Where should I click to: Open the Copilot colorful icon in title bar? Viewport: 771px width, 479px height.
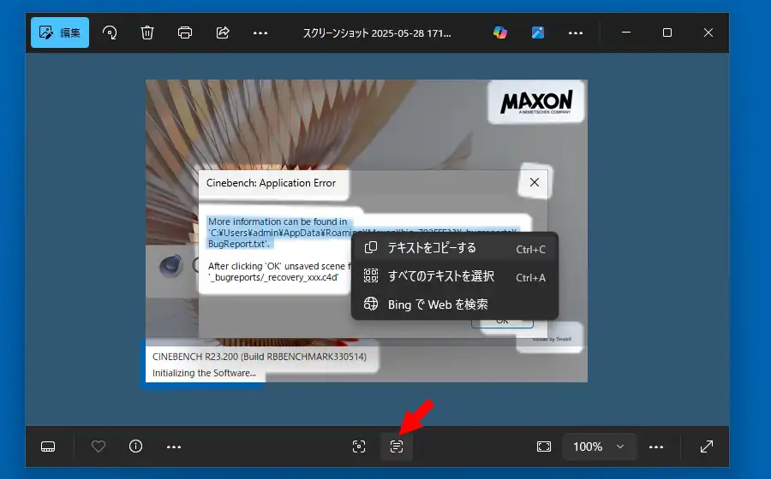(500, 33)
